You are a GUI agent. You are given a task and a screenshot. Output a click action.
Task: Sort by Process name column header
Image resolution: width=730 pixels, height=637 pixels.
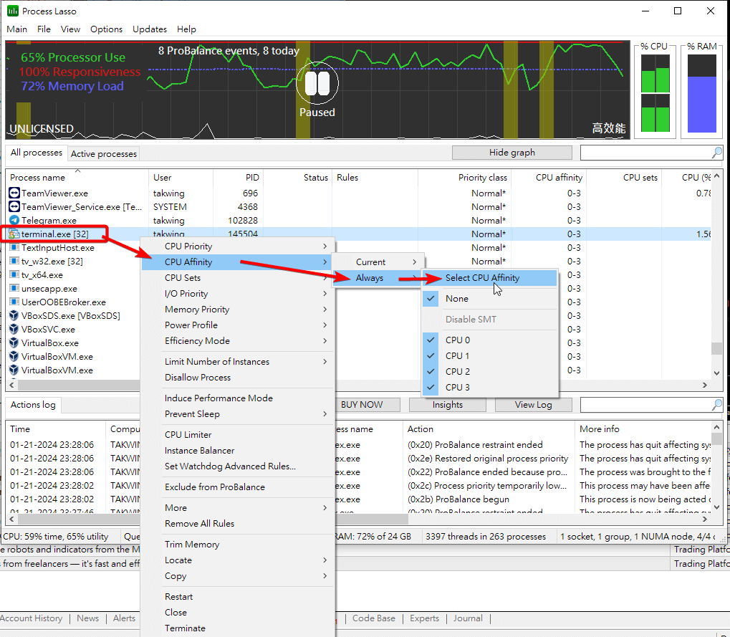[77, 178]
